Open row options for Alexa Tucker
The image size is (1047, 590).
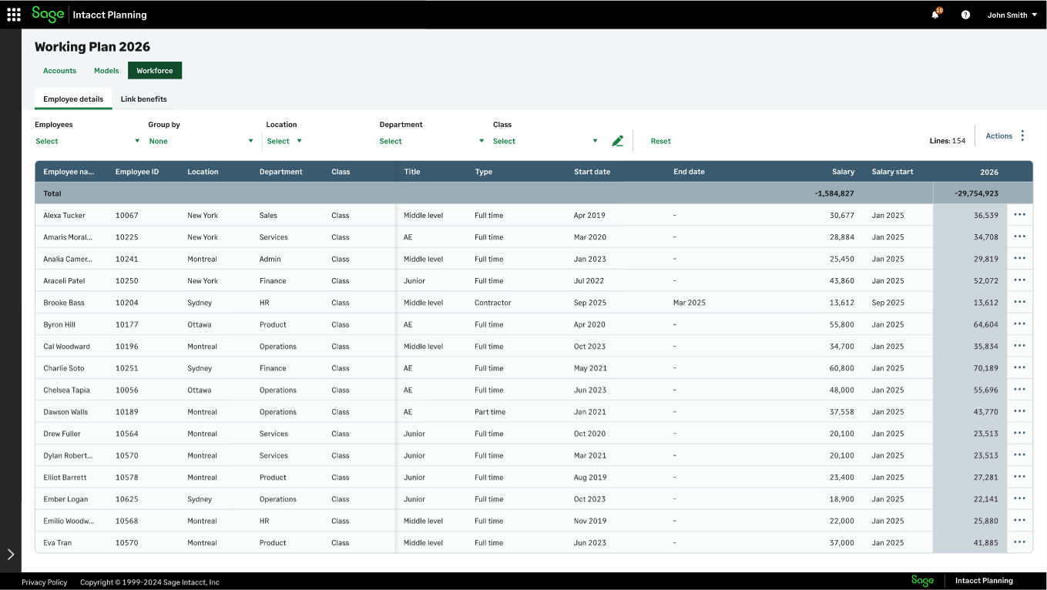[x=1020, y=215]
